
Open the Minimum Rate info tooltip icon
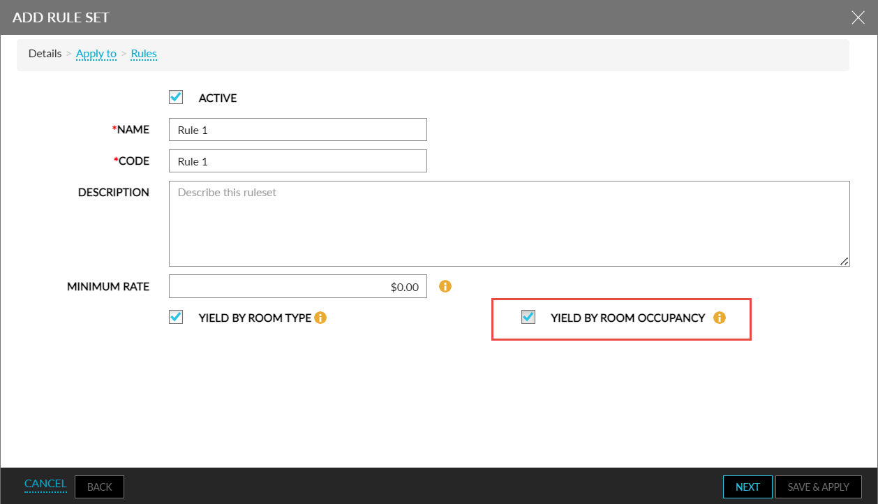pyautogui.click(x=445, y=286)
